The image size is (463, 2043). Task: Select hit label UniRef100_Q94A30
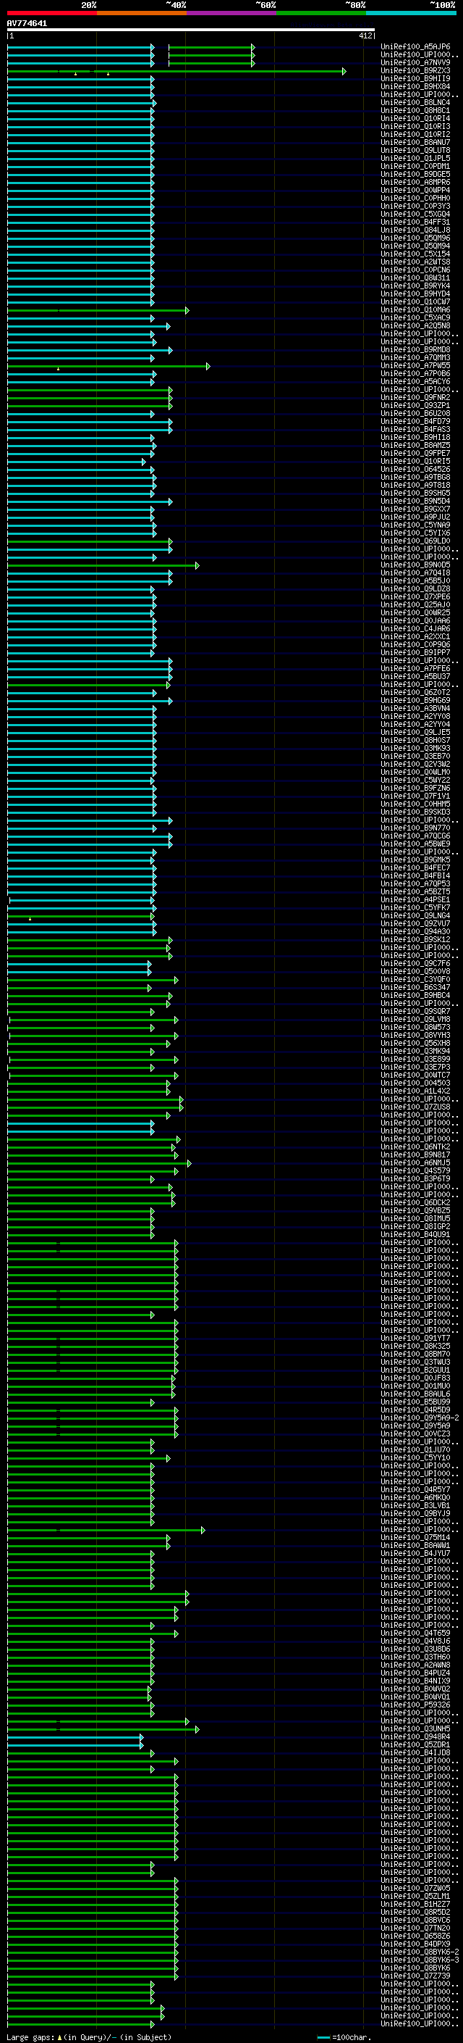tap(415, 931)
